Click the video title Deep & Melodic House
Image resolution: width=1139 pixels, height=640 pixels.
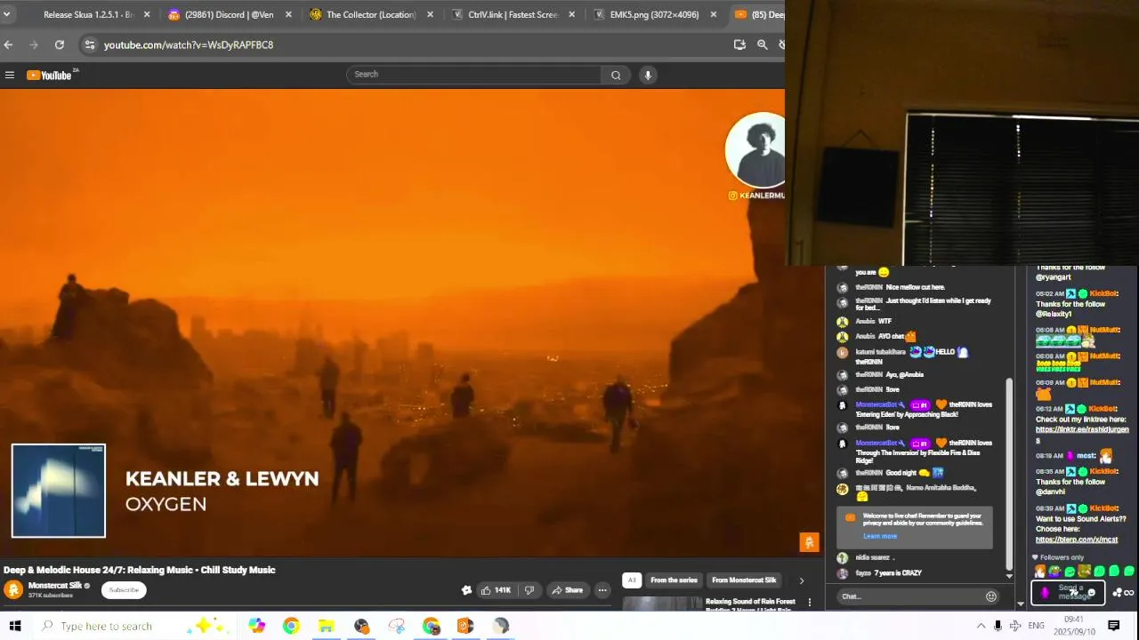140,570
